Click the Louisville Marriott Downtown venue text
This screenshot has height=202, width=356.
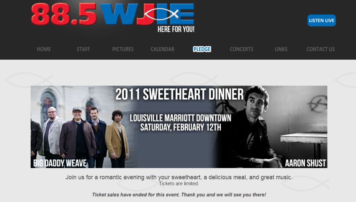tap(181, 118)
